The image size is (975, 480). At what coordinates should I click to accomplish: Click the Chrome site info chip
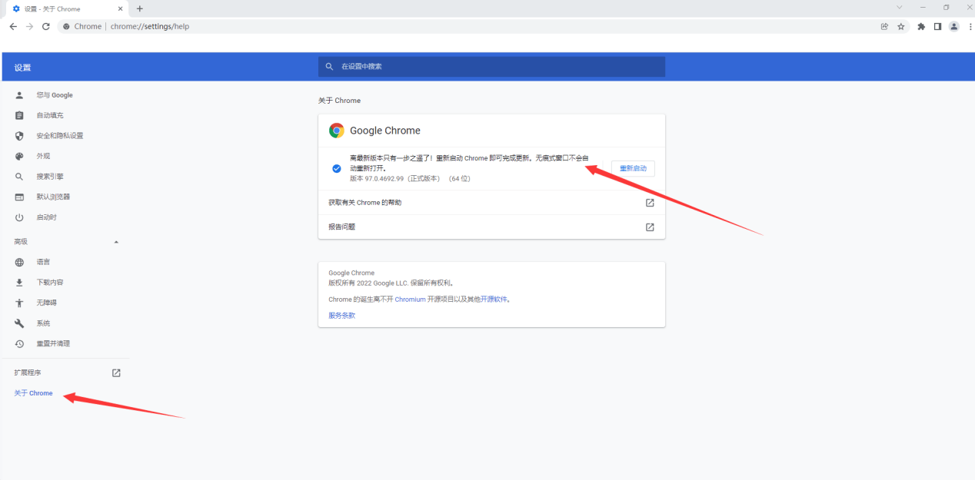click(x=82, y=26)
